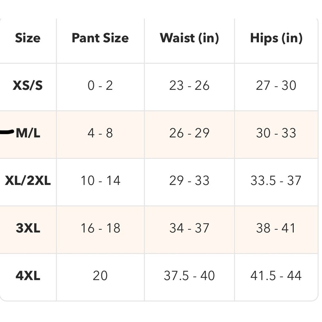Select the XS/S size row label

28,86
